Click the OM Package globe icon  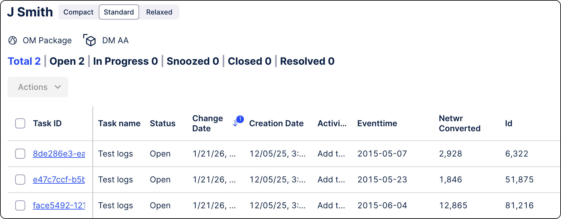[x=13, y=40]
